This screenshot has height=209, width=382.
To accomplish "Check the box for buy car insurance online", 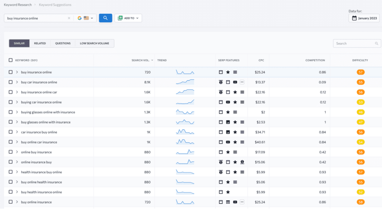I will pos(10,82).
